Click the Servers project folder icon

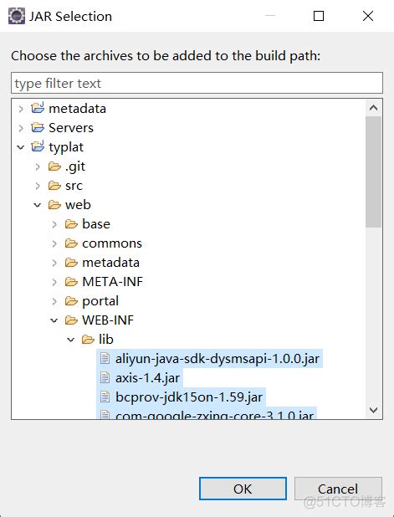[38, 128]
